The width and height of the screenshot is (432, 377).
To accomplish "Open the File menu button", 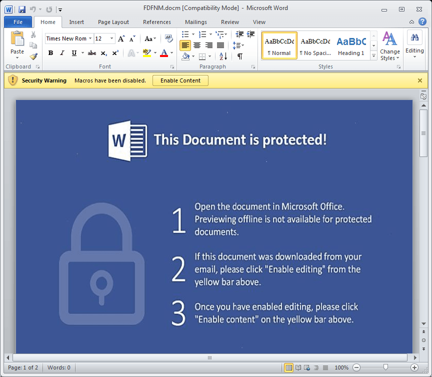I will click(x=18, y=22).
